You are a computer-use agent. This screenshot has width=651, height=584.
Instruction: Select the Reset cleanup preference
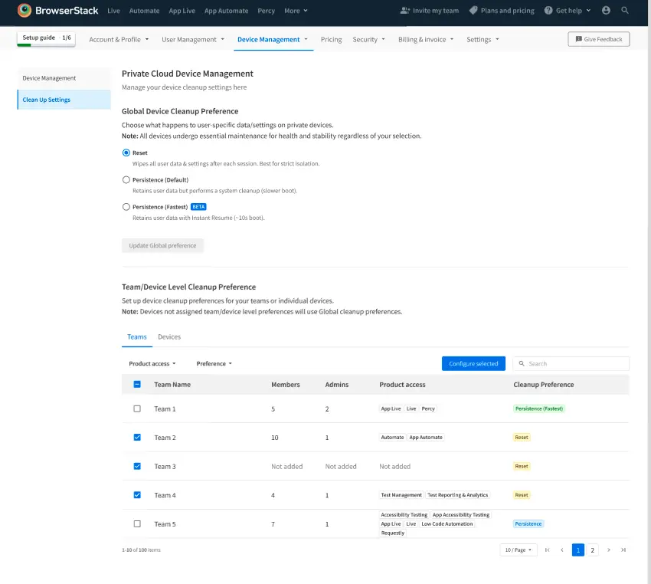click(x=125, y=153)
